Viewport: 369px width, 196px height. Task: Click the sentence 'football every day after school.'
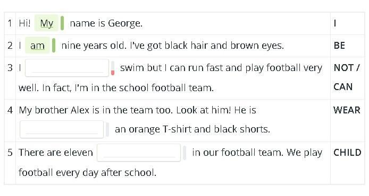point(87,173)
